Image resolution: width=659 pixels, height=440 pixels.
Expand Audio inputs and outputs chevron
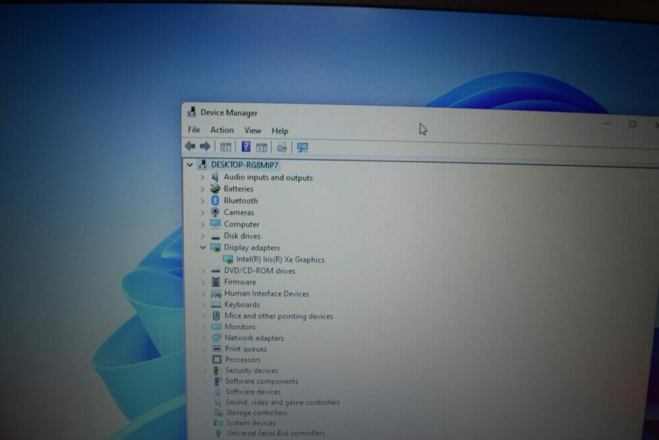[x=202, y=177]
